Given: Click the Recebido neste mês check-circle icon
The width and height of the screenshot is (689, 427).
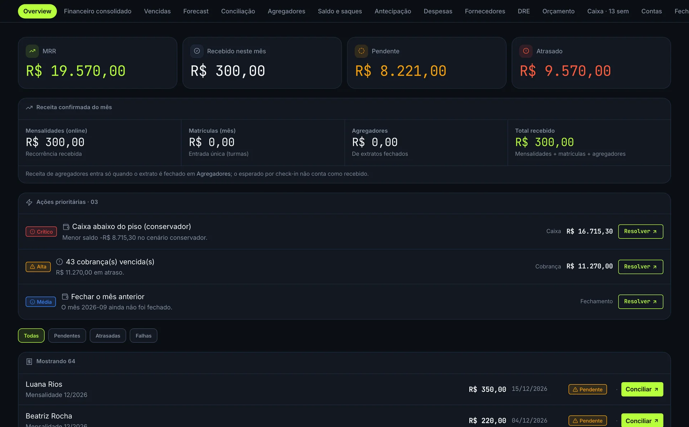Looking at the screenshot, I should [197, 51].
